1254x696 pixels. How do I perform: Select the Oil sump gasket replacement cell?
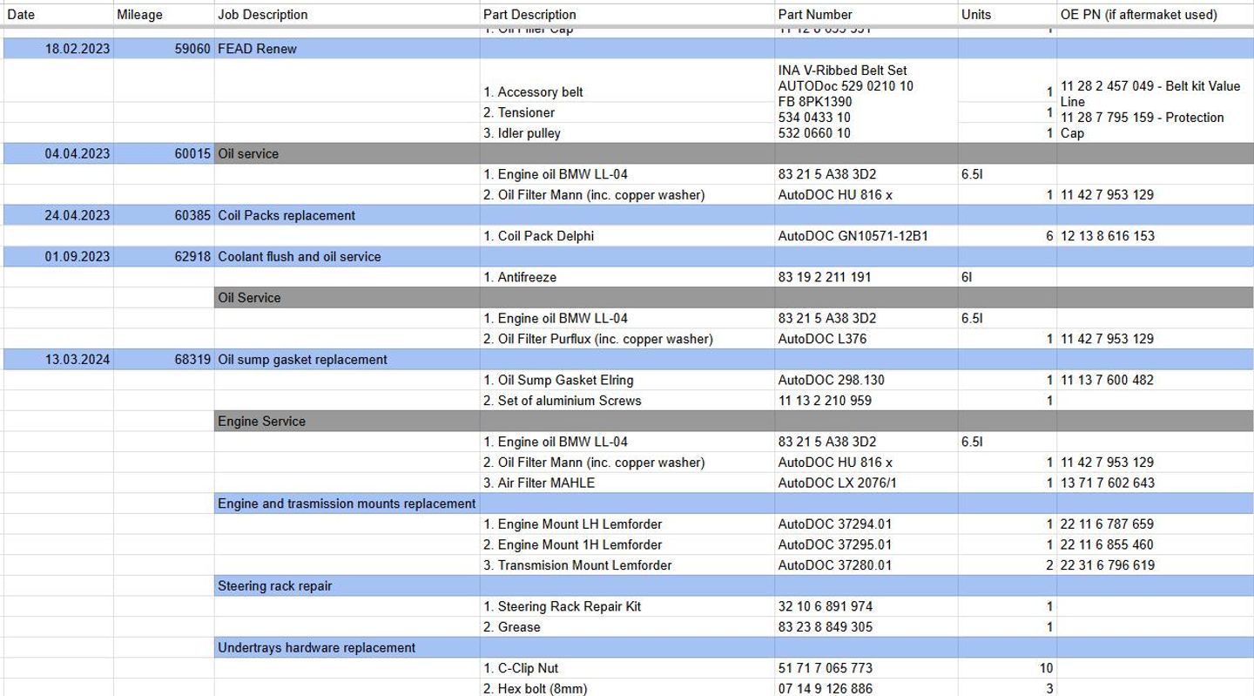(302, 360)
